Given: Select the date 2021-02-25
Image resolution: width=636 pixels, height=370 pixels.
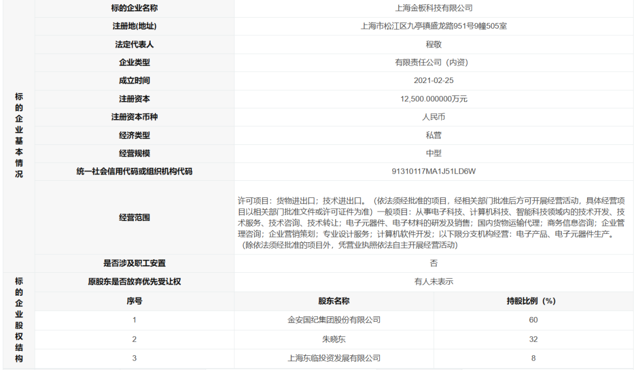Looking at the screenshot, I should coord(433,80).
